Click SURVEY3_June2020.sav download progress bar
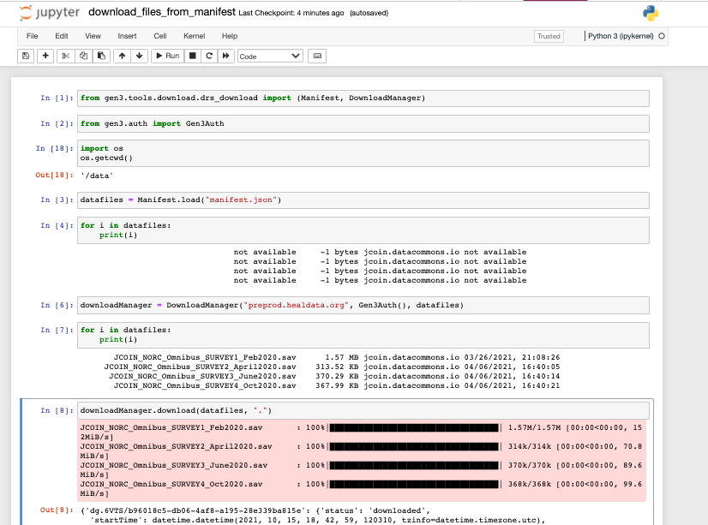 point(414,465)
